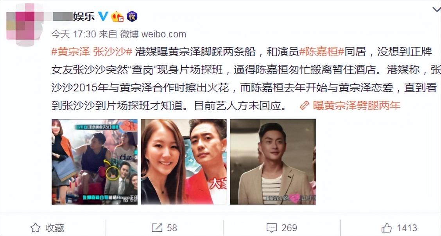
Task: Open the blurred user avatar
Action: [x=25, y=25]
